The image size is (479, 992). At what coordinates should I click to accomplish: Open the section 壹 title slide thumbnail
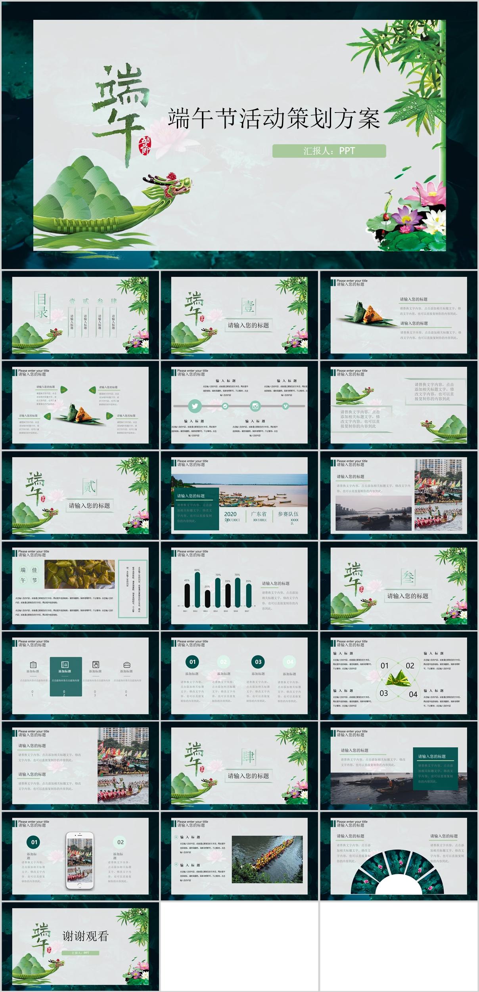click(239, 315)
